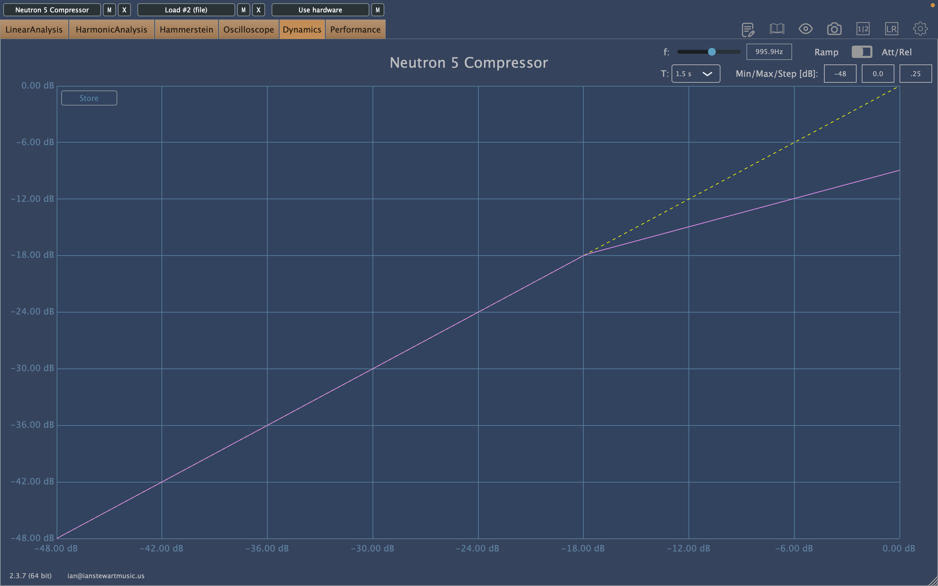Select the HarmonicAnalysis tab
Viewport: 938px width, 586px height.
click(110, 29)
